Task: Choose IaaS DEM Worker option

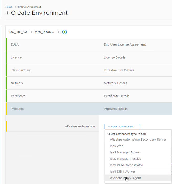Action: pos(123,172)
